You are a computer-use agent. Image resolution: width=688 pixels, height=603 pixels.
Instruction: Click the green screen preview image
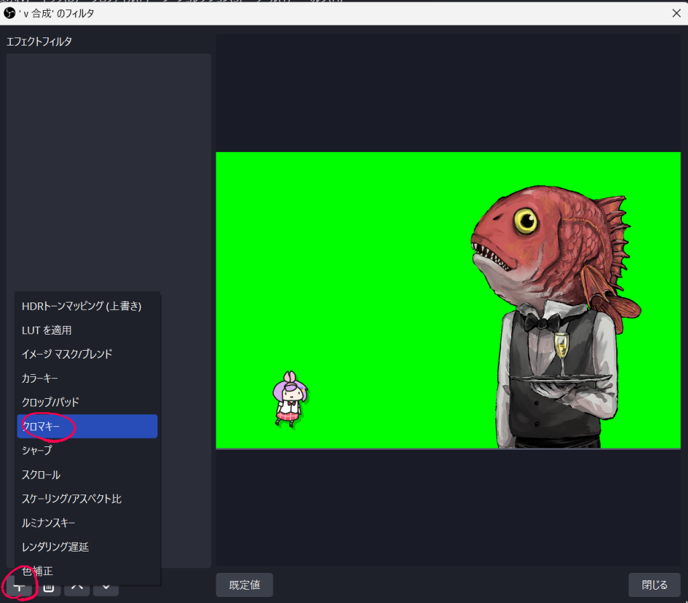pos(448,300)
